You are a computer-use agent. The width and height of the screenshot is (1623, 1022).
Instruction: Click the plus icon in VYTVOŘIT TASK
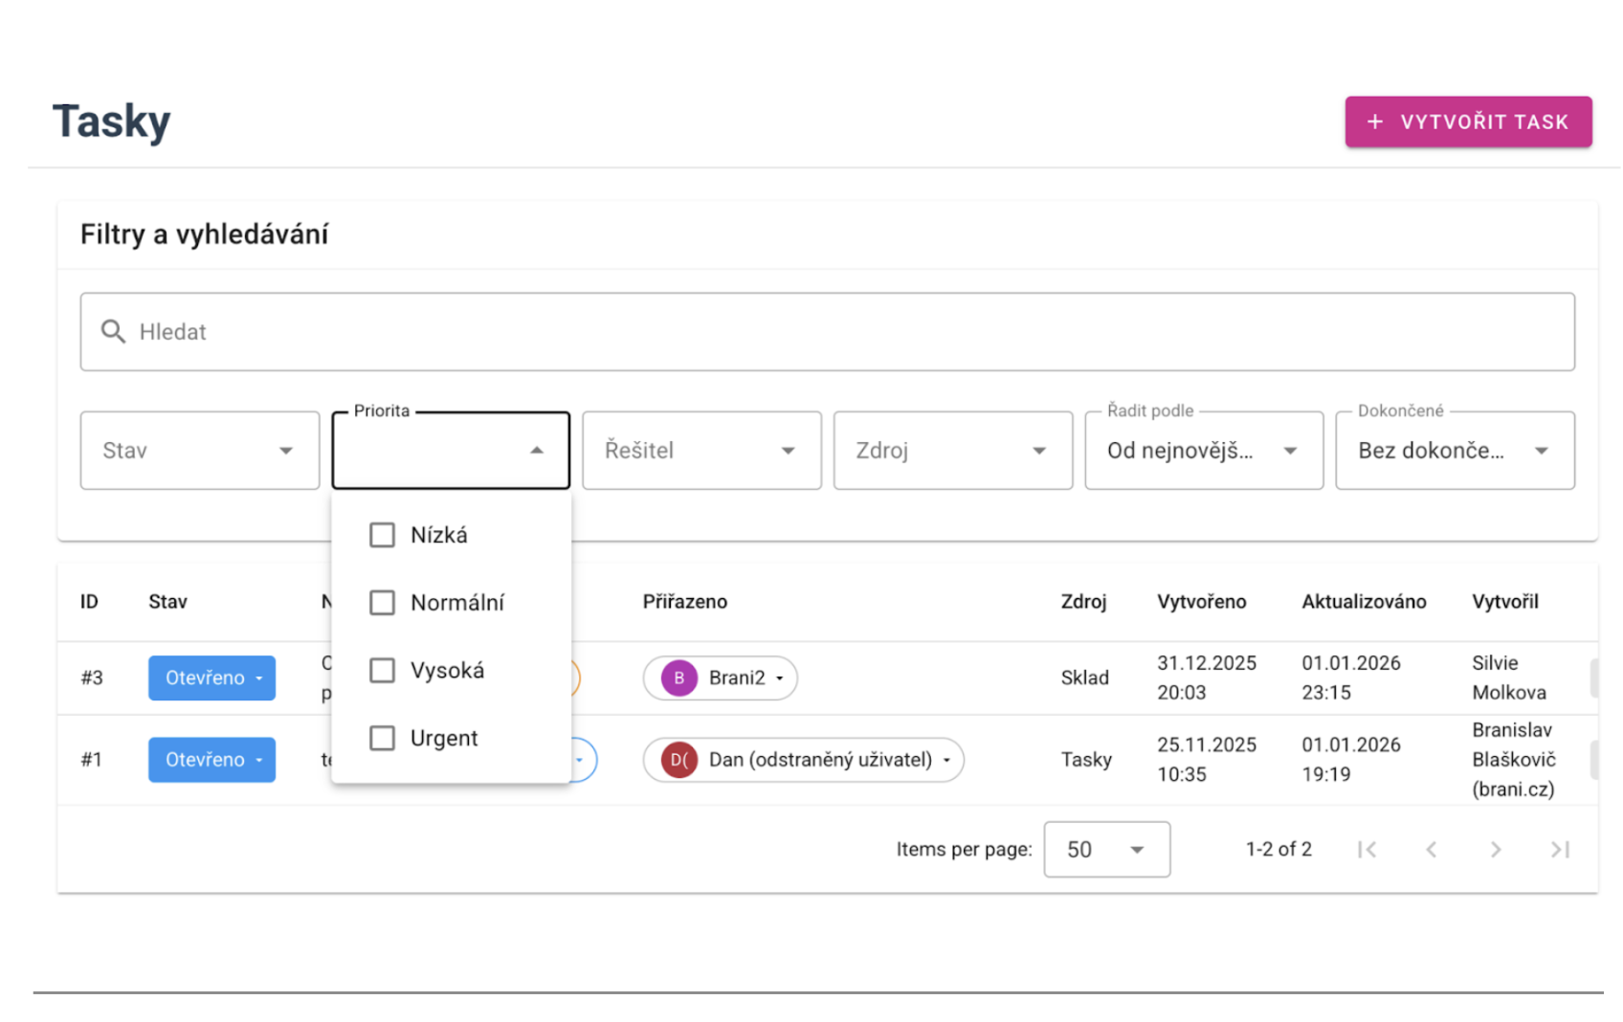pyautogui.click(x=1375, y=122)
